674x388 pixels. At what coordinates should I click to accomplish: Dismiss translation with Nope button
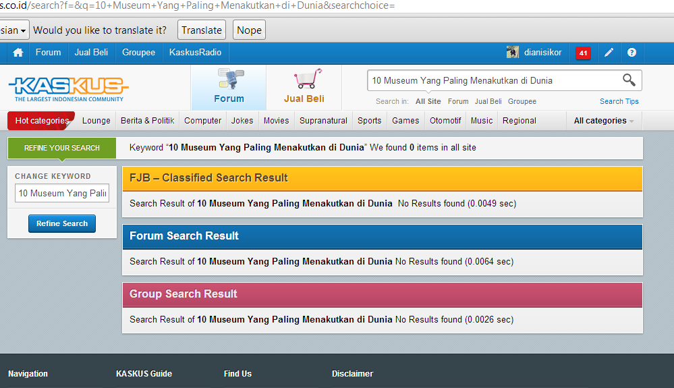click(250, 30)
